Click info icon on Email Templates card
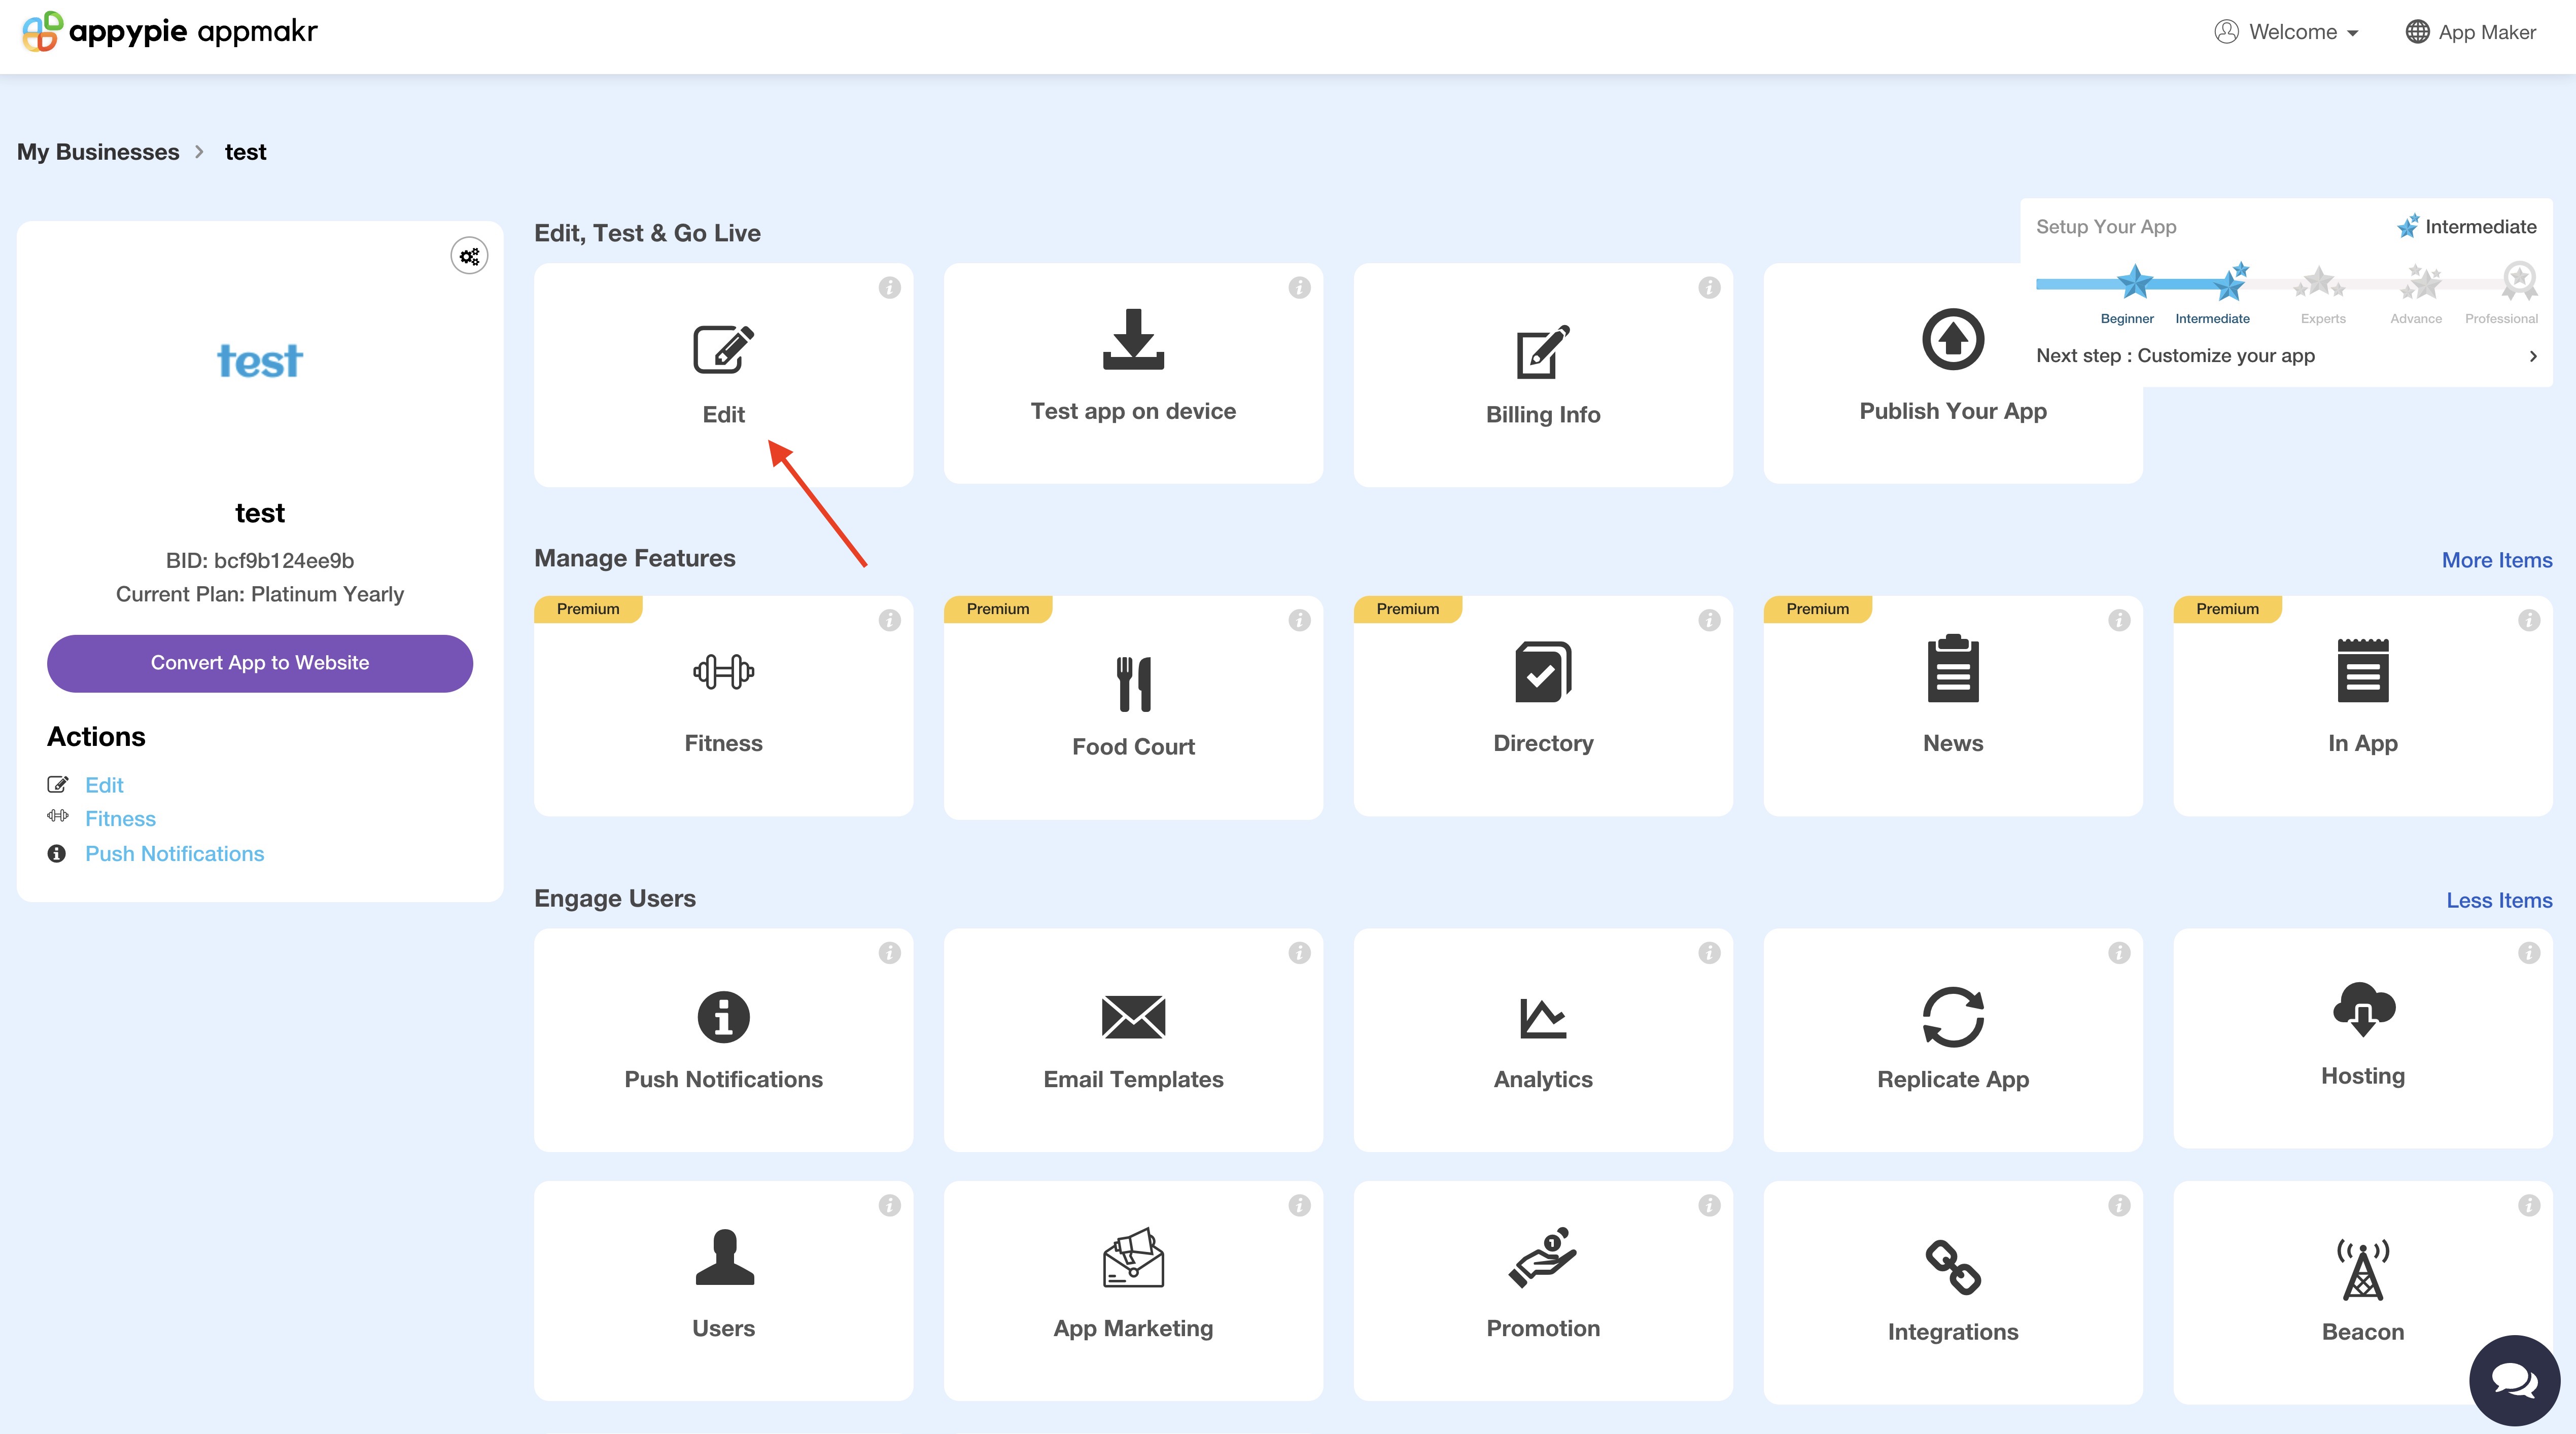Screen dimensions: 2576x1434 coord(1299,953)
